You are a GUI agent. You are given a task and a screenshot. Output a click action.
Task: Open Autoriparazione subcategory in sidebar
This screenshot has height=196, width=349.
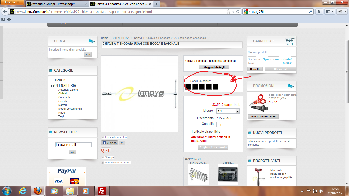68,90
